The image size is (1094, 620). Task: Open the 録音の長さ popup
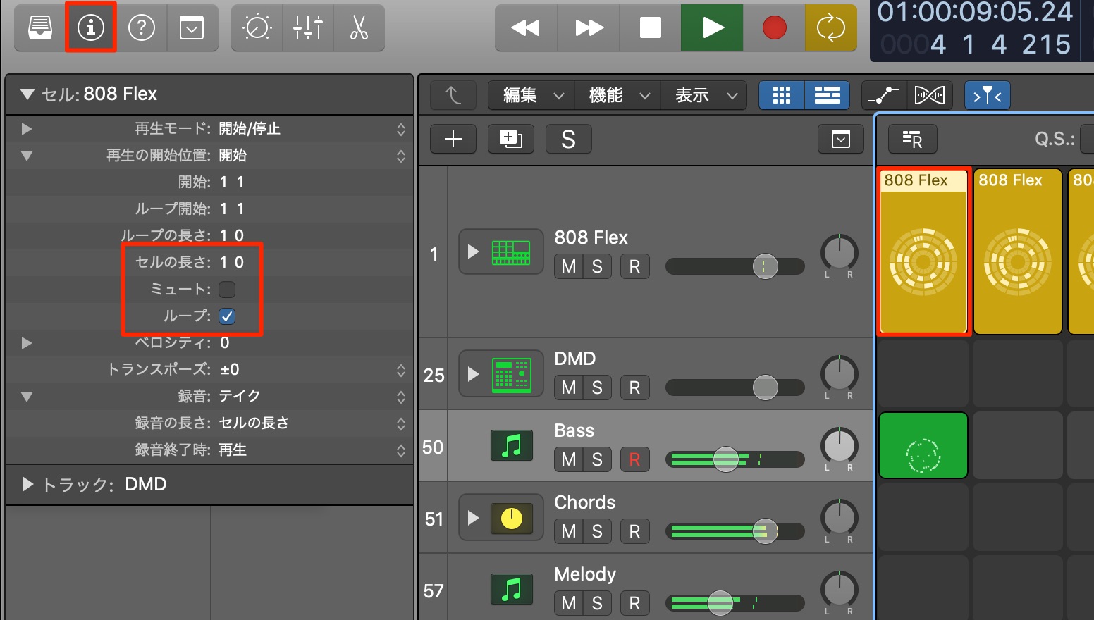(x=312, y=423)
